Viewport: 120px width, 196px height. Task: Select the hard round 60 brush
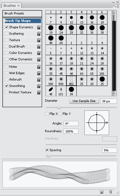61,40
